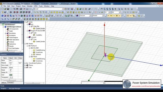
Task: Select Sub1 in the model tree
Action: pyautogui.click(x=35, y=33)
